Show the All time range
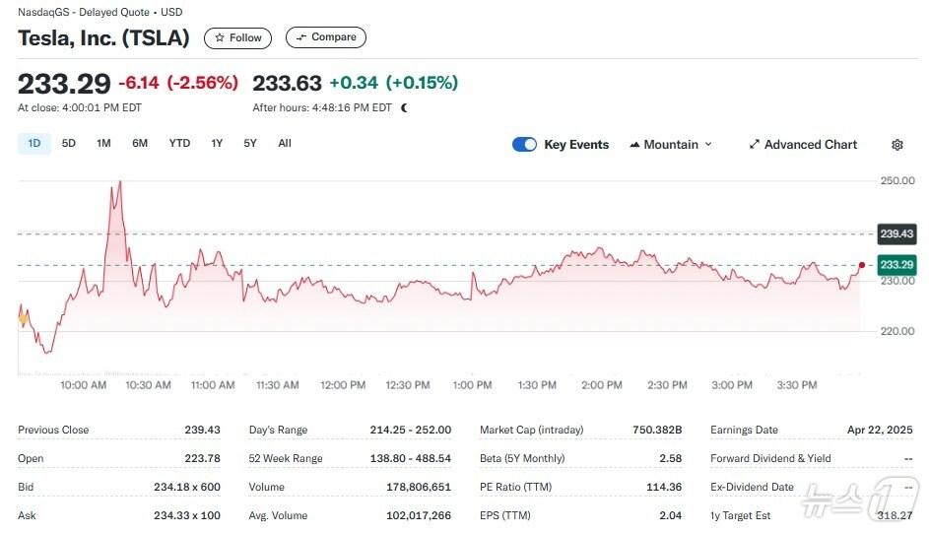The width and height of the screenshot is (929, 533). coord(285,144)
